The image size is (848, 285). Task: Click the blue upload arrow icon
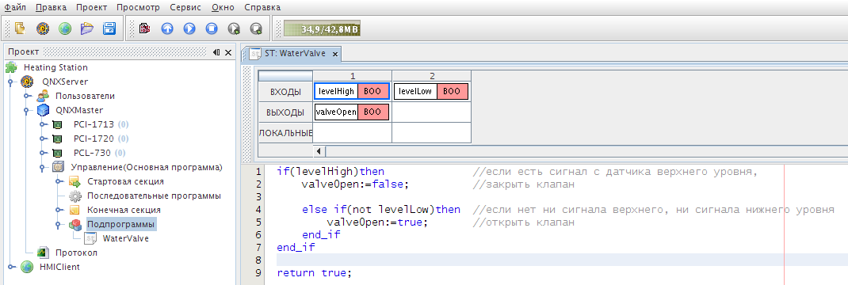click(167, 28)
